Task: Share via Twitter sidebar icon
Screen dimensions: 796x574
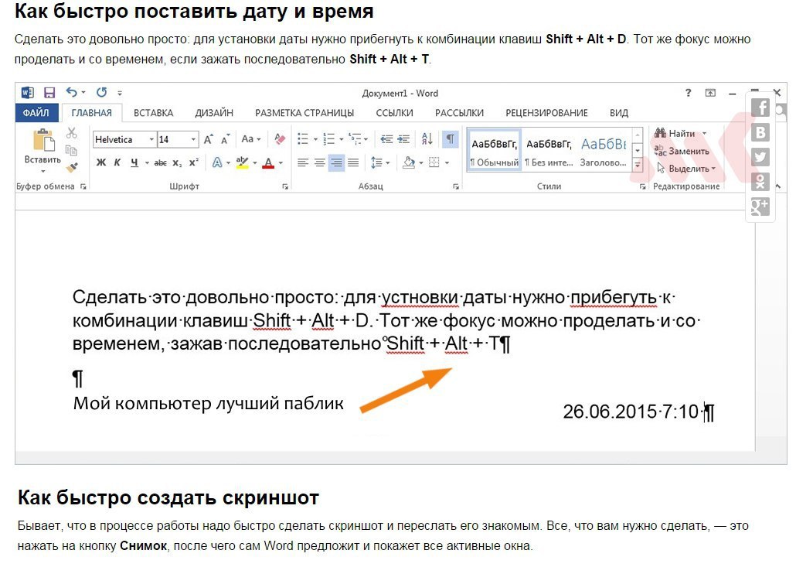Action: (760, 157)
